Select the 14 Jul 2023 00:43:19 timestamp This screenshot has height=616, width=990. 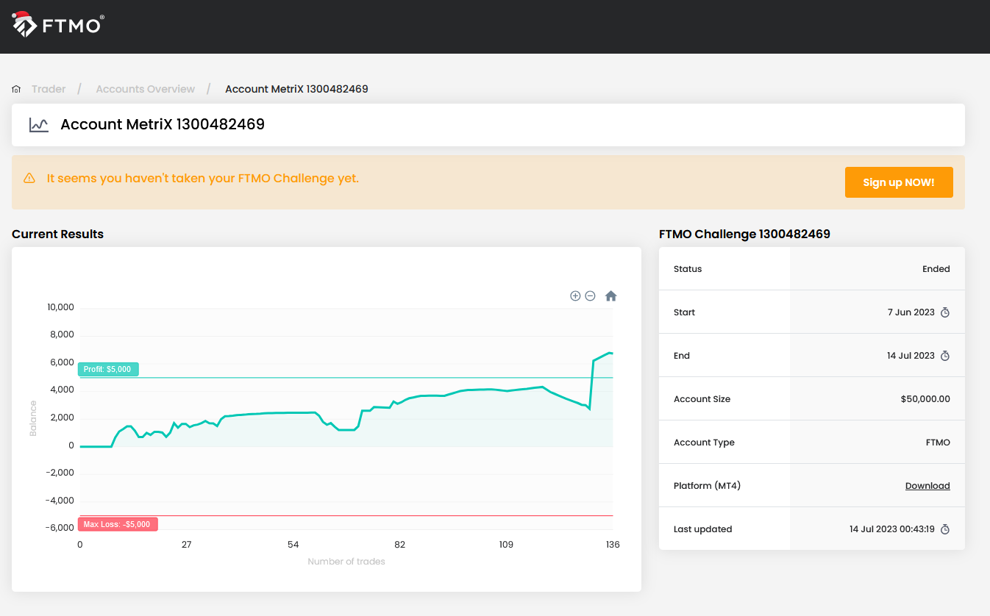click(x=892, y=529)
